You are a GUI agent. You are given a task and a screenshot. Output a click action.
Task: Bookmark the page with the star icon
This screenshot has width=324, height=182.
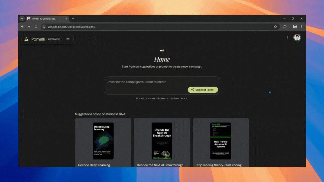[x=275, y=26]
